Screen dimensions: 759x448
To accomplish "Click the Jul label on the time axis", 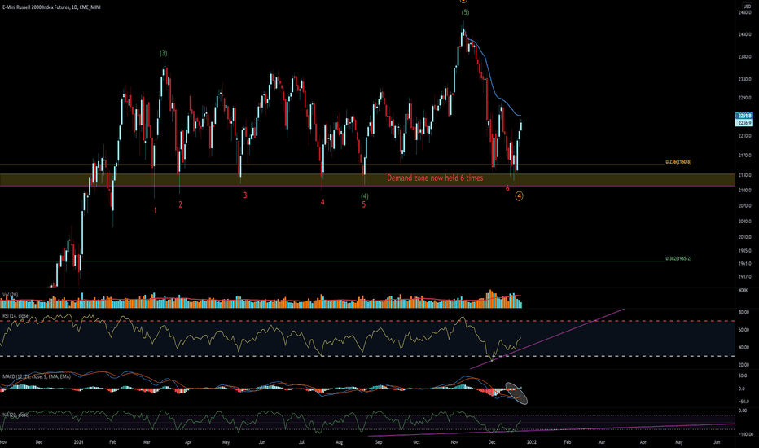I will tap(301, 442).
